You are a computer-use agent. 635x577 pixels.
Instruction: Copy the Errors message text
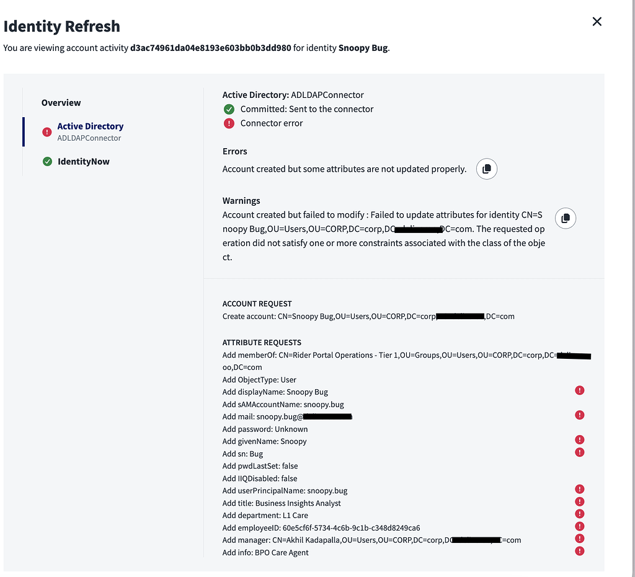[x=486, y=169]
